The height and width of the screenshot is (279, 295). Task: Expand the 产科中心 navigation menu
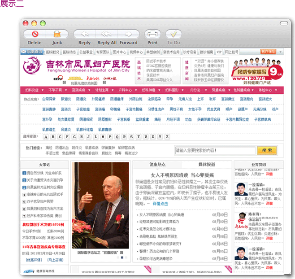click(x=128, y=90)
